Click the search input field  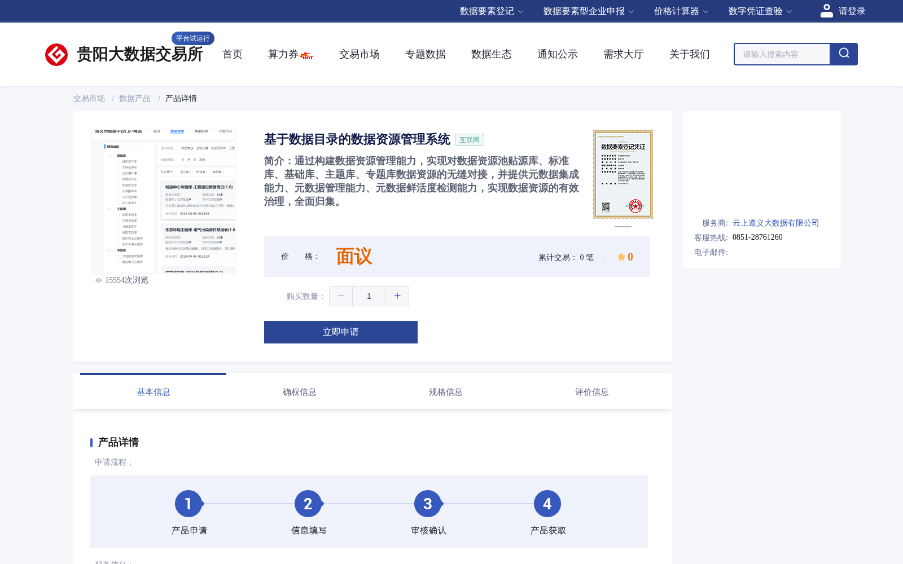click(x=782, y=54)
